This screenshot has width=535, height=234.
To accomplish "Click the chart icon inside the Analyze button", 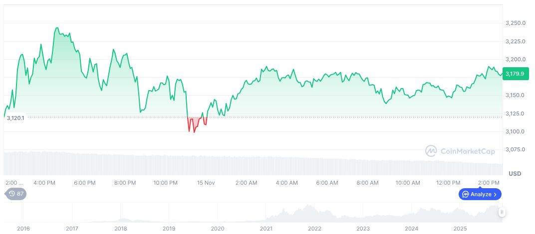I will 466,194.
